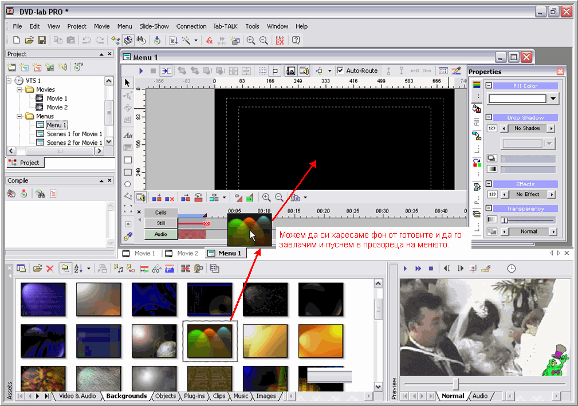Close the Properties panel
The width and height of the screenshot is (578, 406).
(560, 72)
